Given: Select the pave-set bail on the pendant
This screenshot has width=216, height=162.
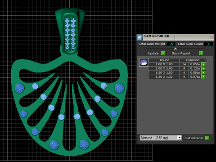Looking at the screenshot, I should (x=70, y=31).
